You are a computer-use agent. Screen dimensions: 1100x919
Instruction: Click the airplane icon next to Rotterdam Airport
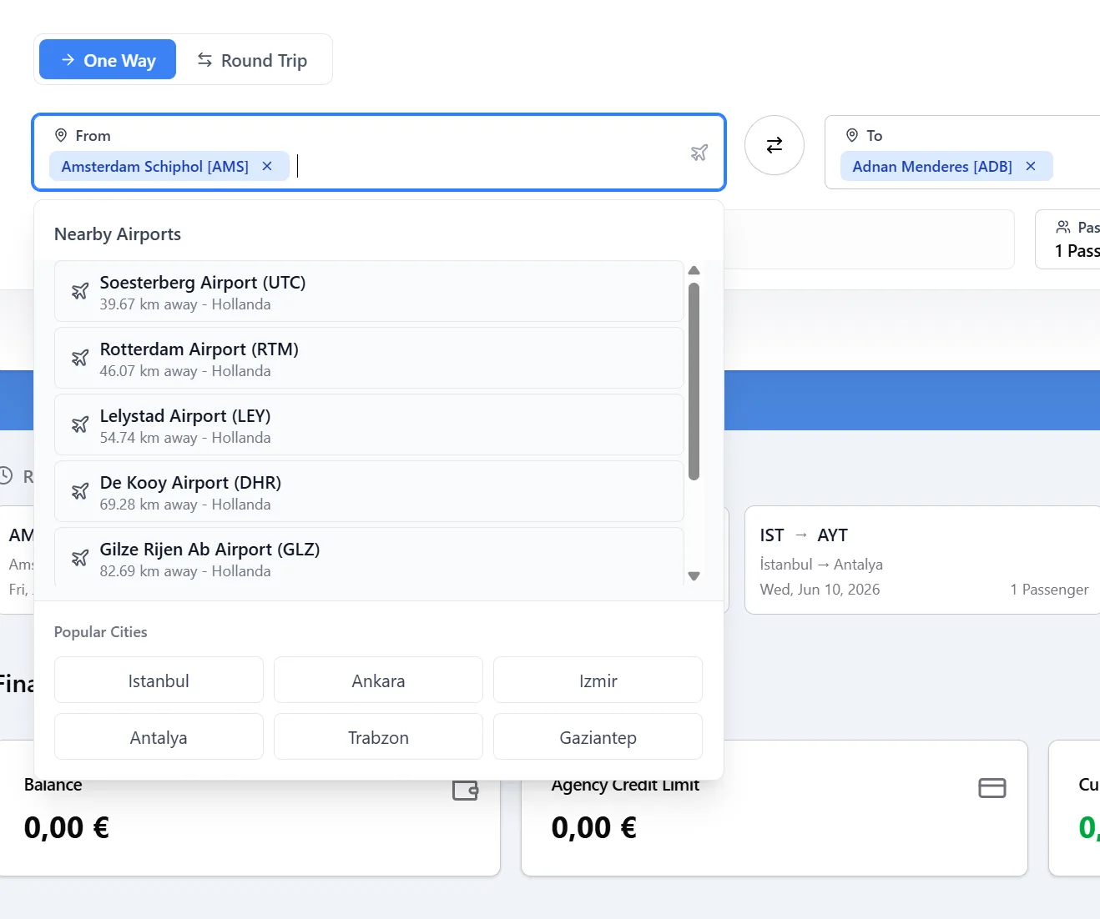[79, 358]
